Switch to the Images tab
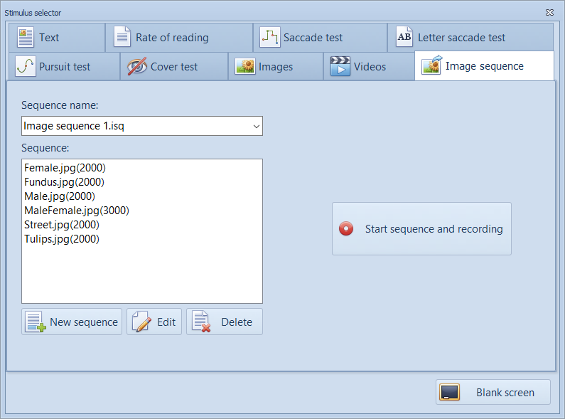 [275, 67]
